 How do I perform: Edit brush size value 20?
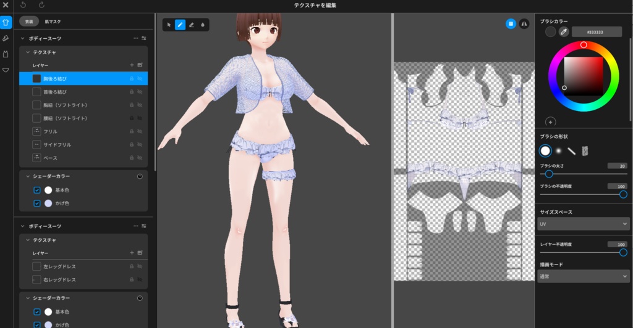coord(618,166)
